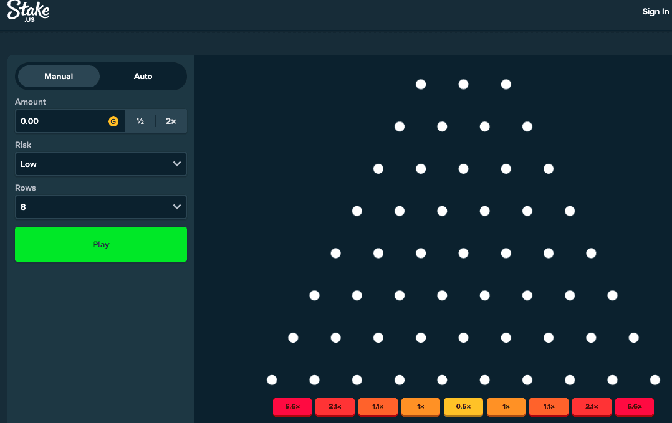
Task: Open the Rows number selector
Action: pos(100,207)
